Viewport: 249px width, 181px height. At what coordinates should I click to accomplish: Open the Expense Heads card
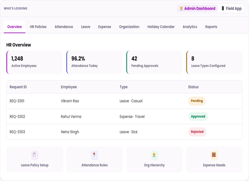(x=214, y=160)
